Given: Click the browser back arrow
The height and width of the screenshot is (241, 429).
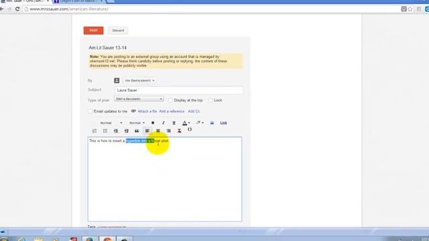Looking at the screenshot, I should tap(2, 9).
